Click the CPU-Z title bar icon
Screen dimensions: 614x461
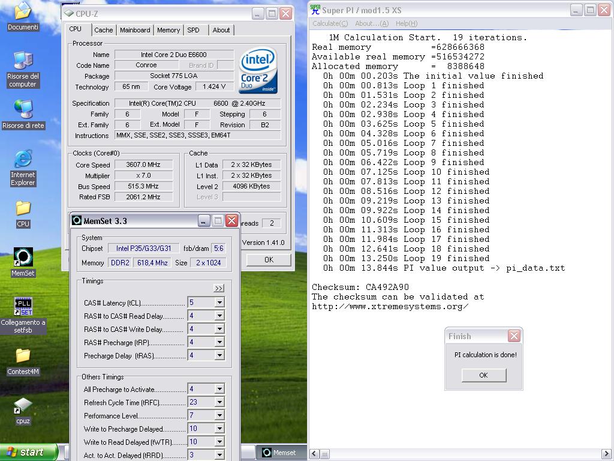pyautogui.click(x=69, y=13)
